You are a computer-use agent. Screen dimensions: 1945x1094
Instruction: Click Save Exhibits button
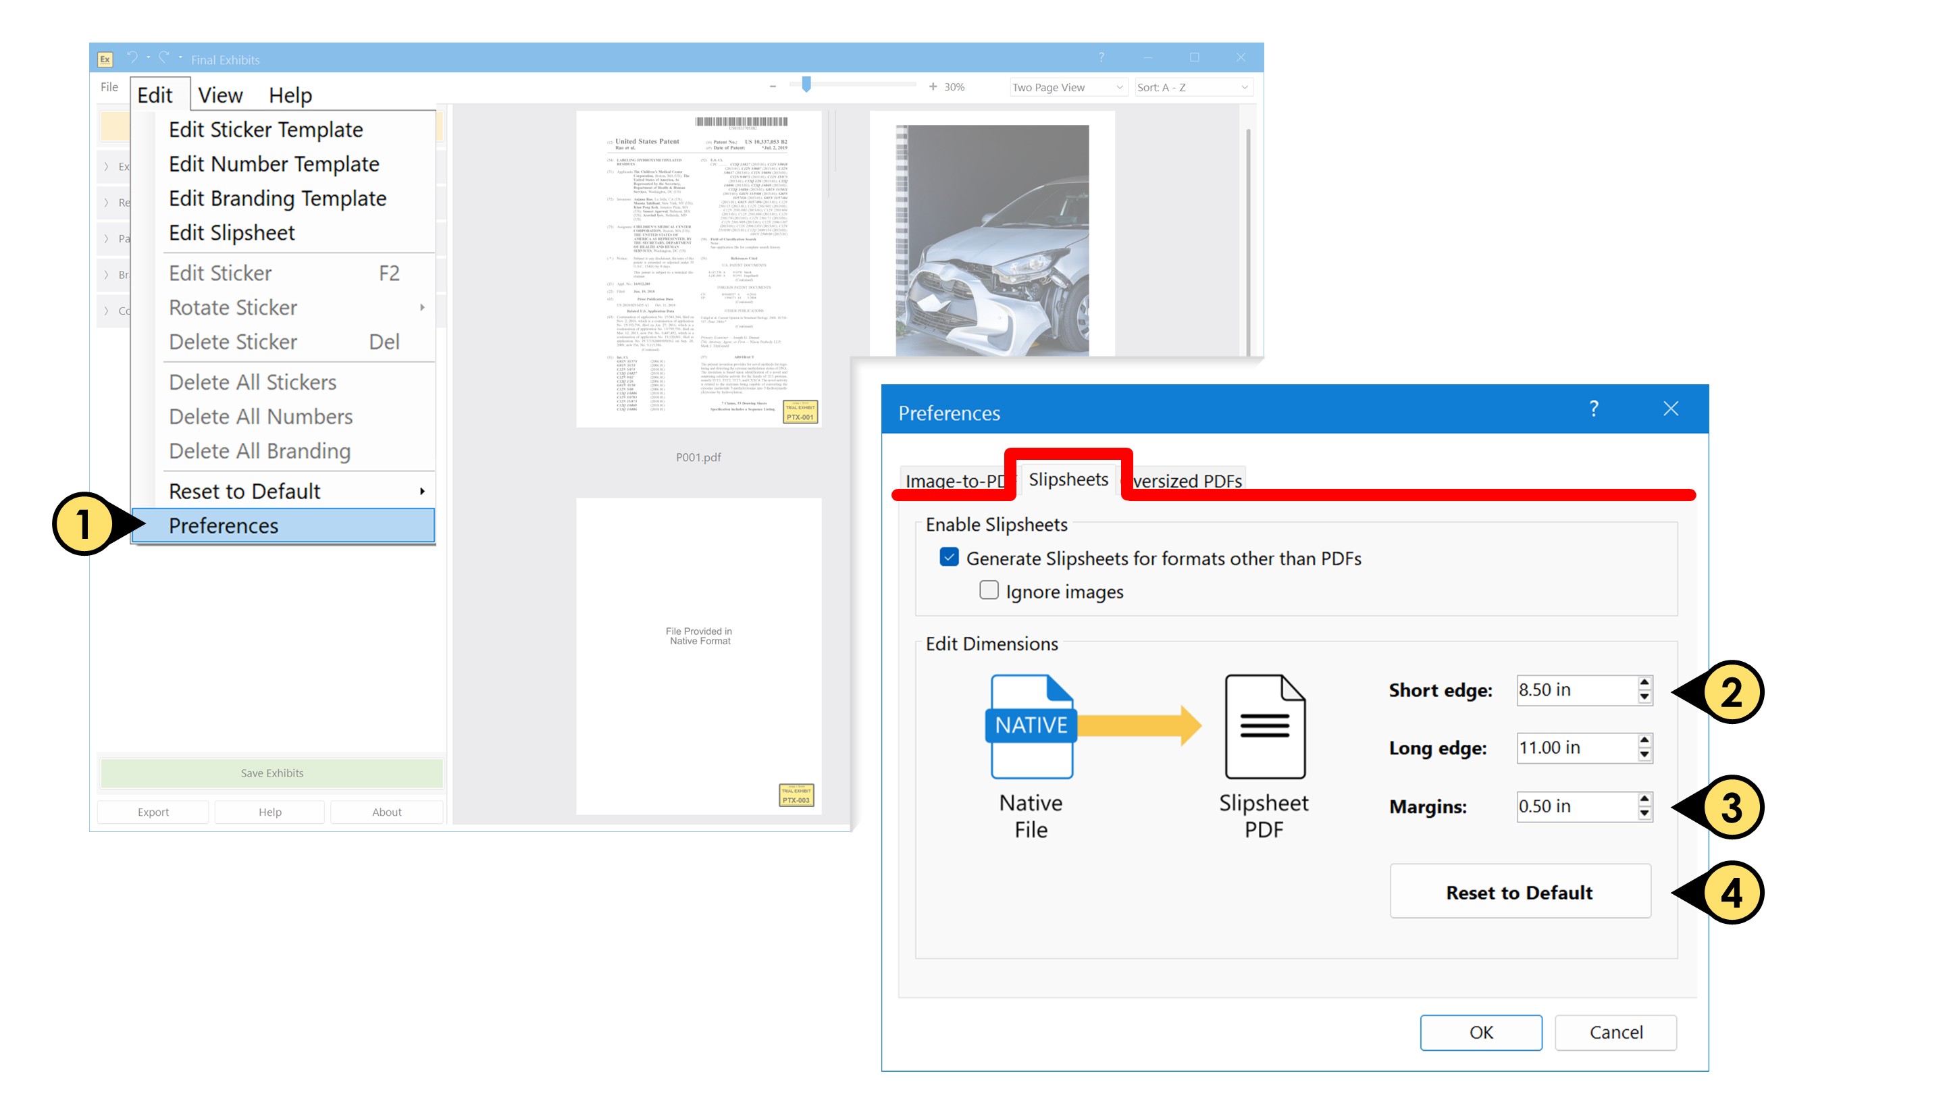(271, 773)
